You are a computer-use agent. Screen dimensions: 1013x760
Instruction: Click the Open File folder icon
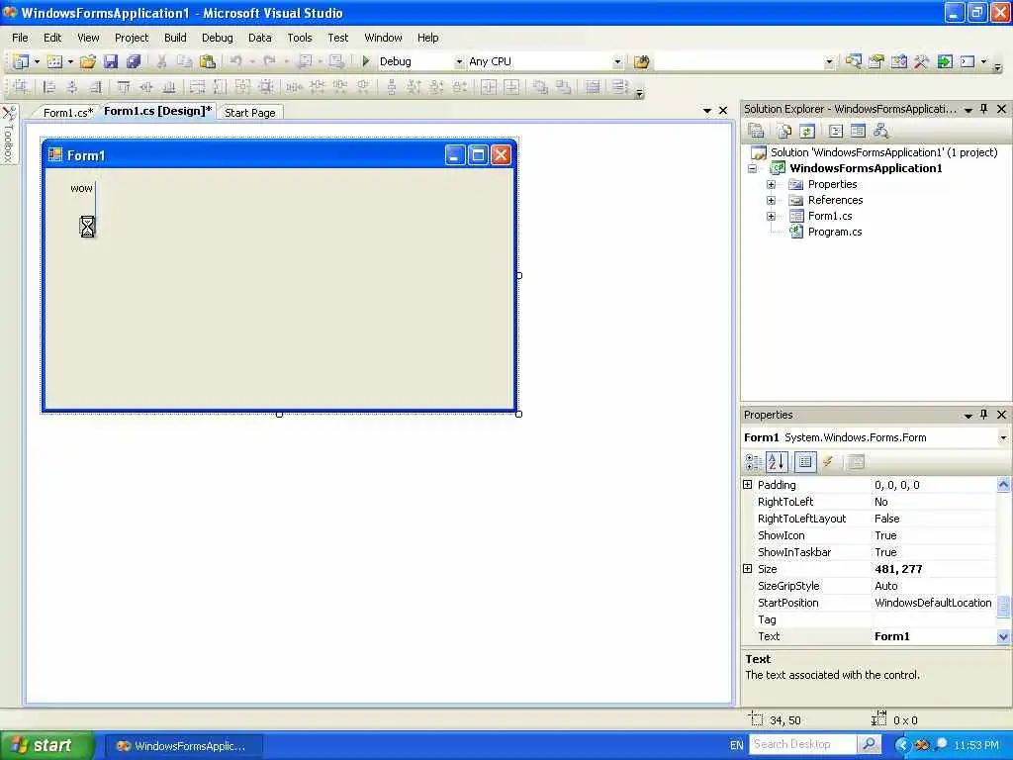88,61
